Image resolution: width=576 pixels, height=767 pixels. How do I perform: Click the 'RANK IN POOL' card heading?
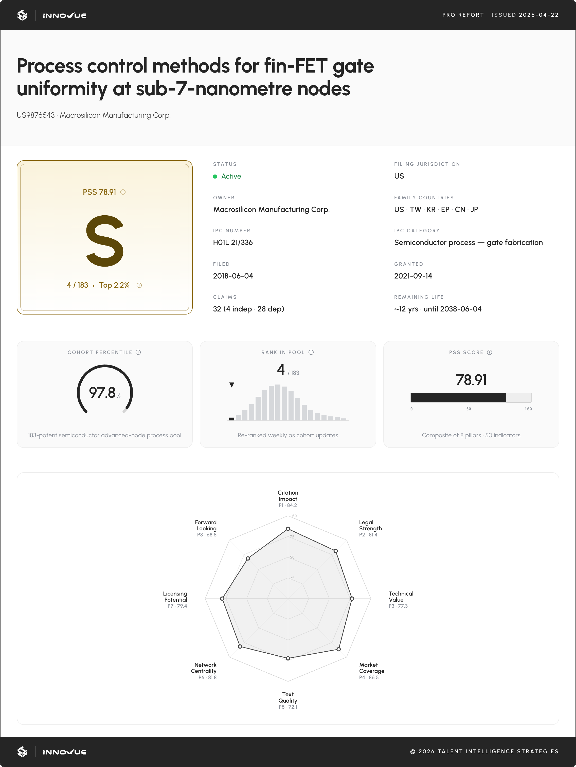click(x=283, y=352)
